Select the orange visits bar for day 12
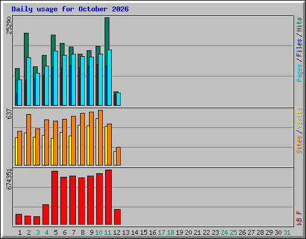 pyautogui.click(x=118, y=156)
